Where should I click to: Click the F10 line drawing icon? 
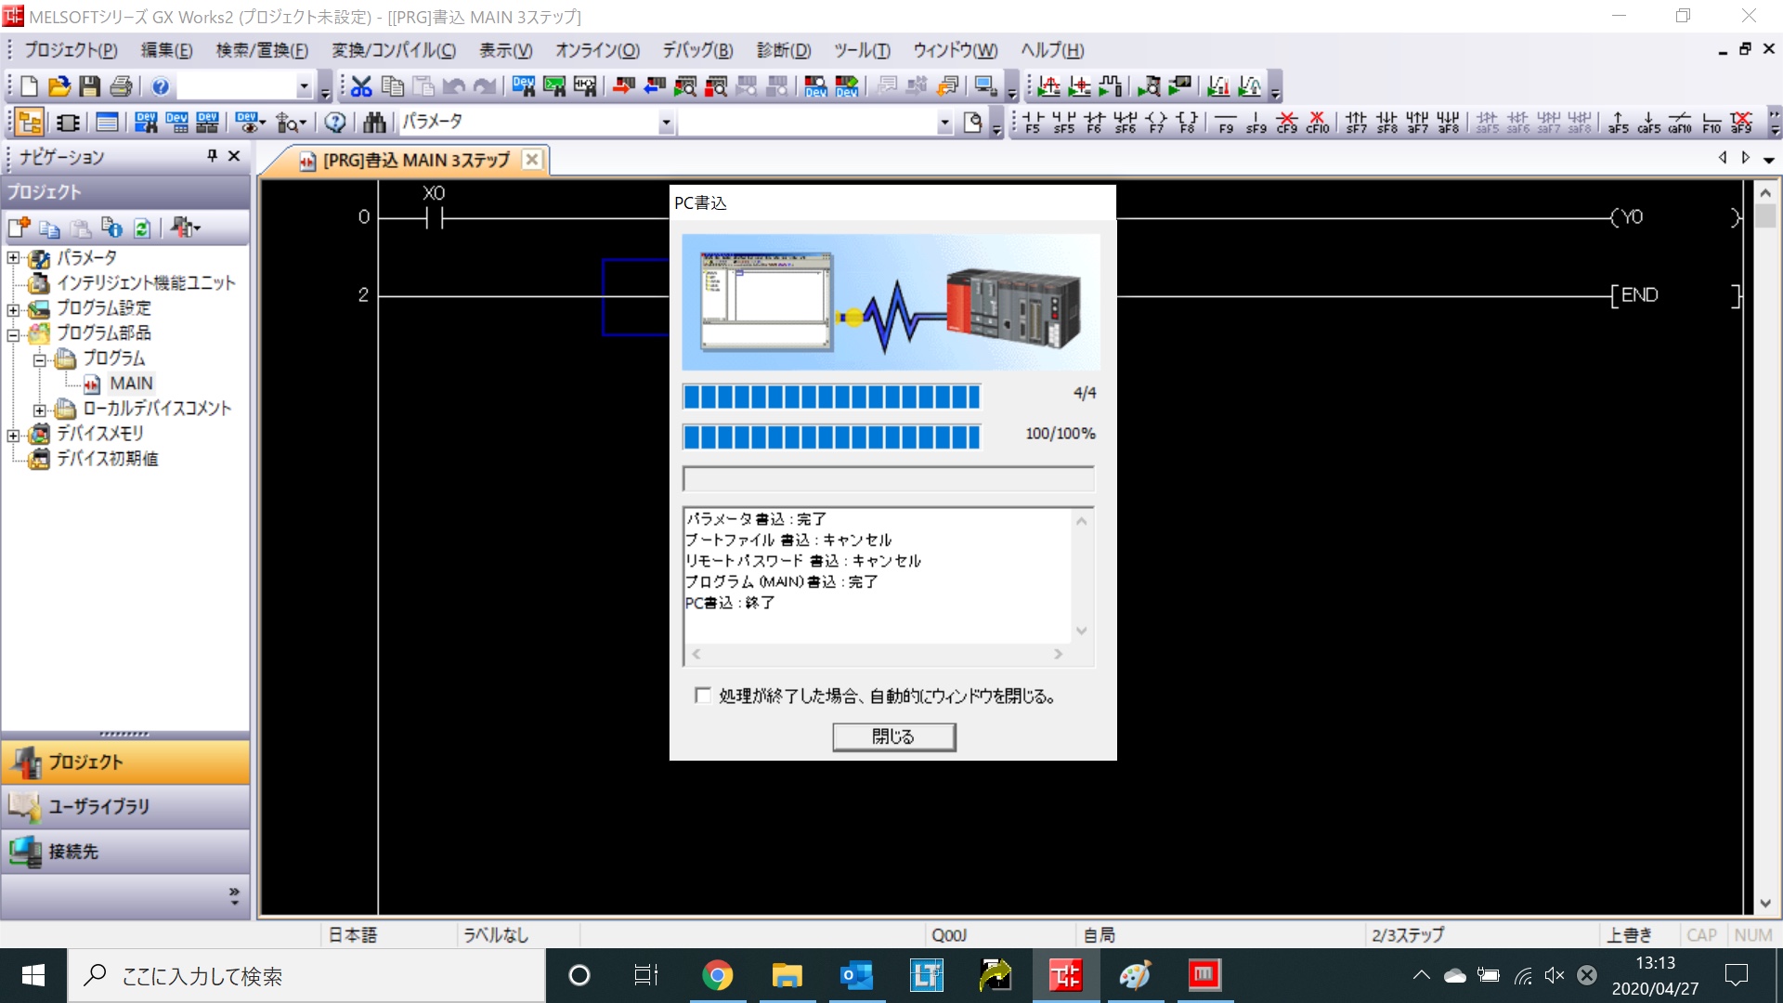click(x=1711, y=122)
